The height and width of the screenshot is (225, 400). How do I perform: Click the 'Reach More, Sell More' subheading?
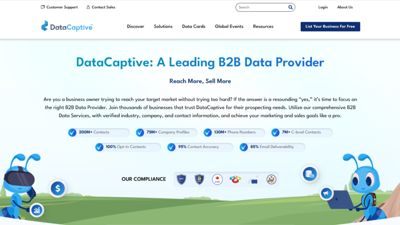pyautogui.click(x=200, y=81)
